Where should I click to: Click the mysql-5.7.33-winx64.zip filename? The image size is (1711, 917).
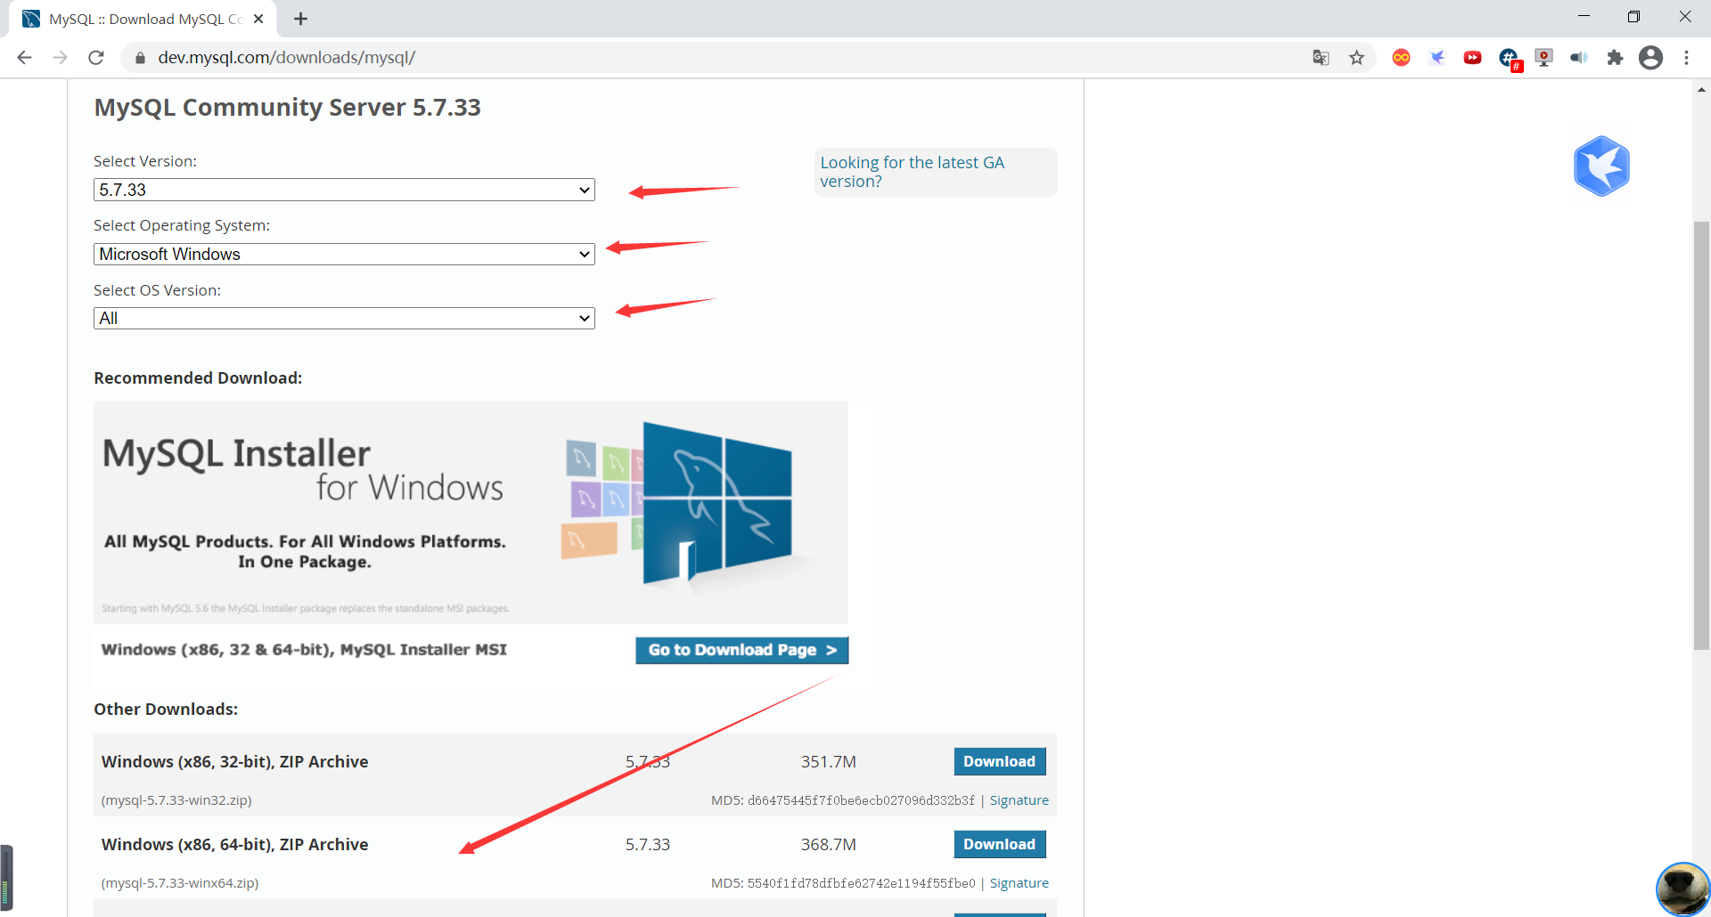point(180,883)
